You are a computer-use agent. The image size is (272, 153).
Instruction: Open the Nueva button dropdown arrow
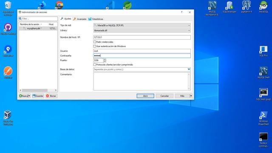click(29, 96)
